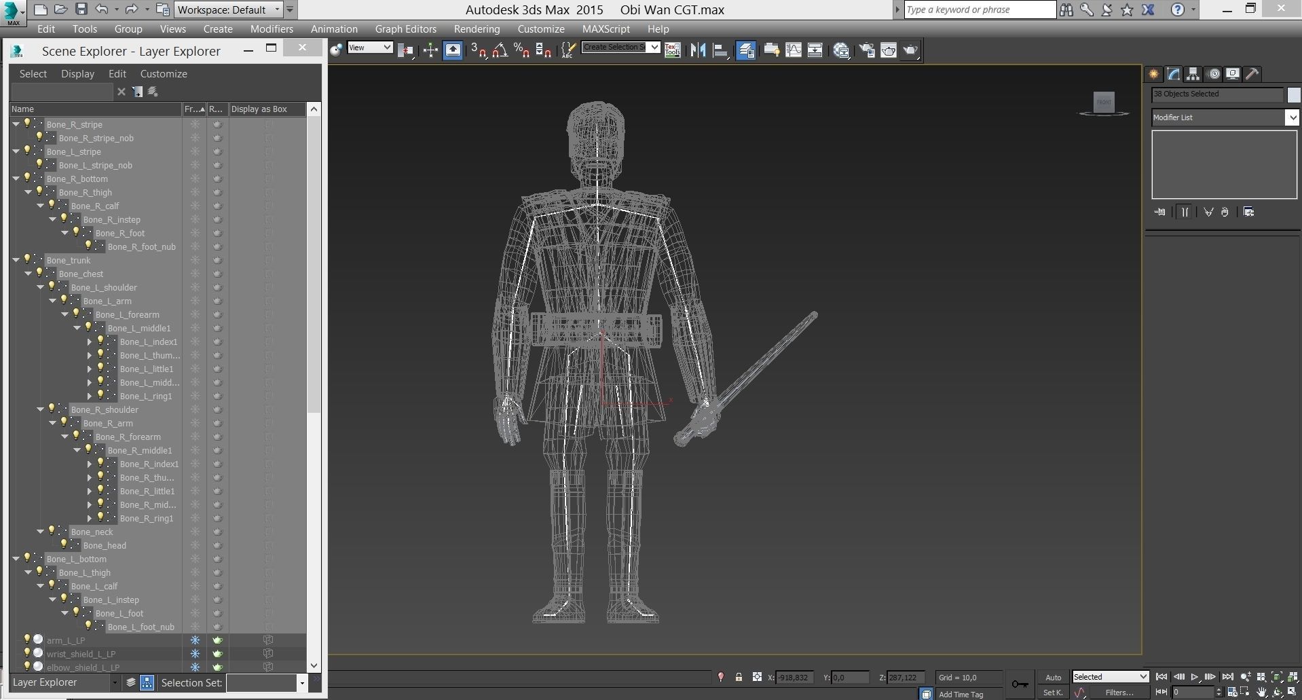Open the Motion command panel tab
1302x700 pixels.
pyautogui.click(x=1214, y=74)
